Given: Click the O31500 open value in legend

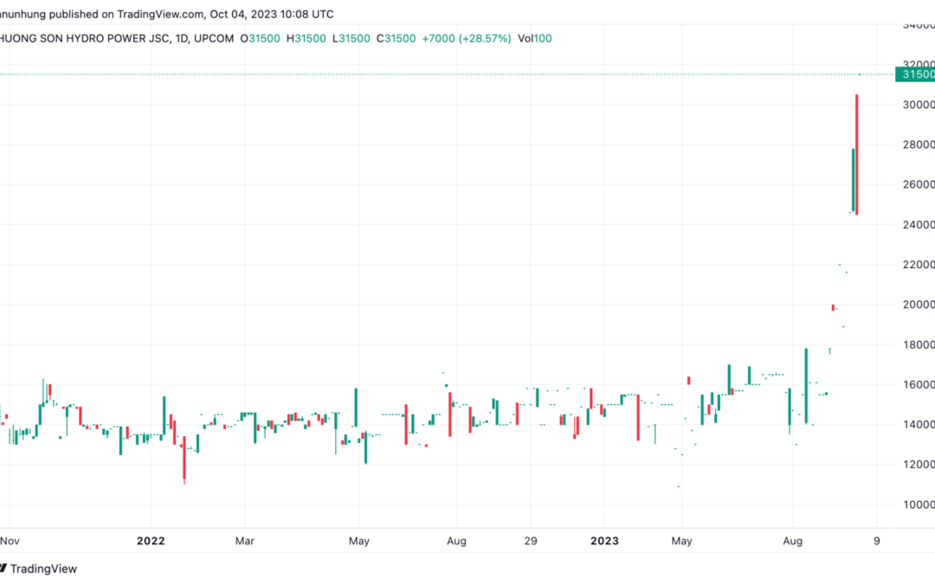Looking at the screenshot, I should 260,39.
